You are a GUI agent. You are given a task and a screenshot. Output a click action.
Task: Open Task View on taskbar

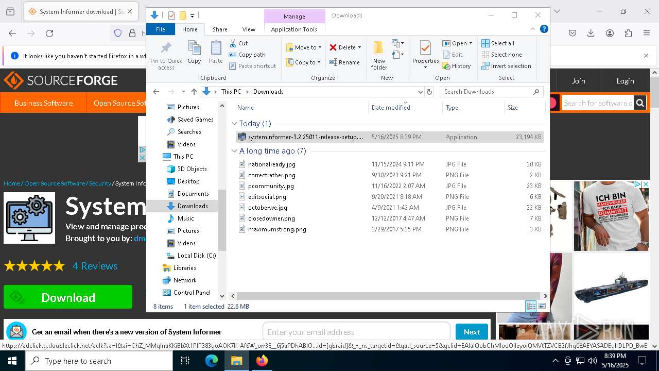click(x=185, y=361)
